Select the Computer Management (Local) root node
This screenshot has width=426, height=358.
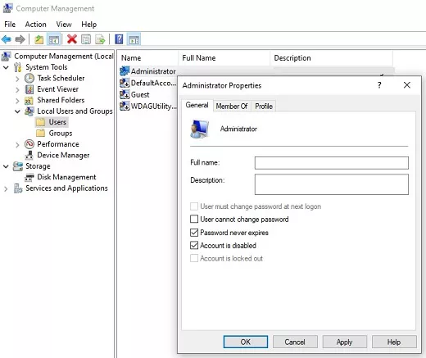pos(57,57)
